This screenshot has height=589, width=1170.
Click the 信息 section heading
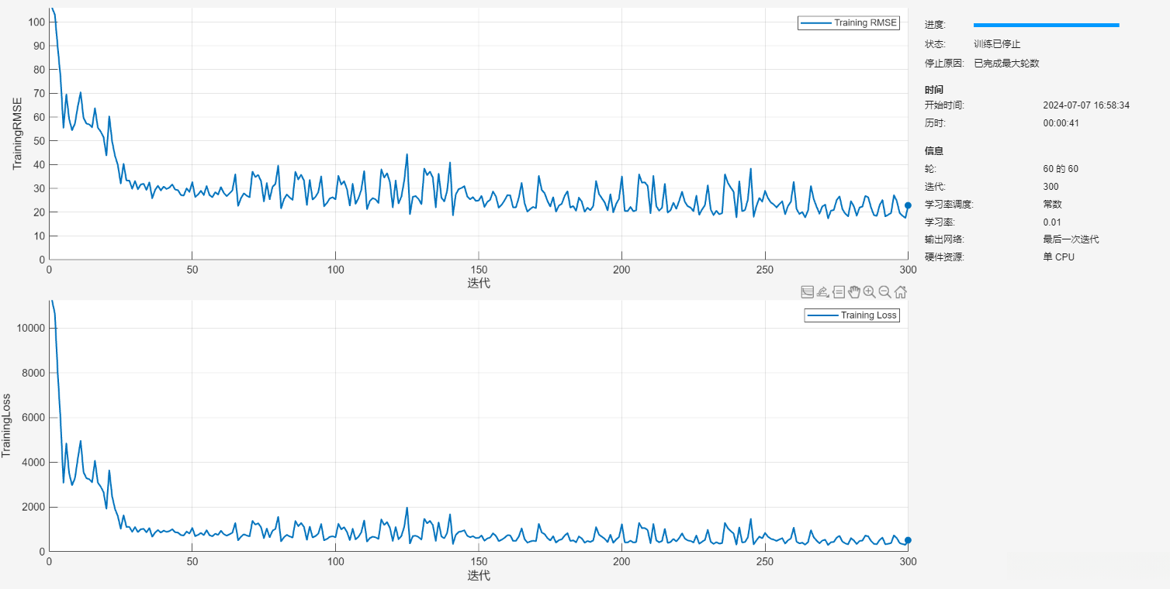point(934,151)
